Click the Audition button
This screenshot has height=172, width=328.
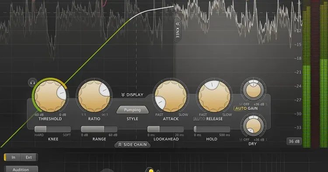click(21, 169)
